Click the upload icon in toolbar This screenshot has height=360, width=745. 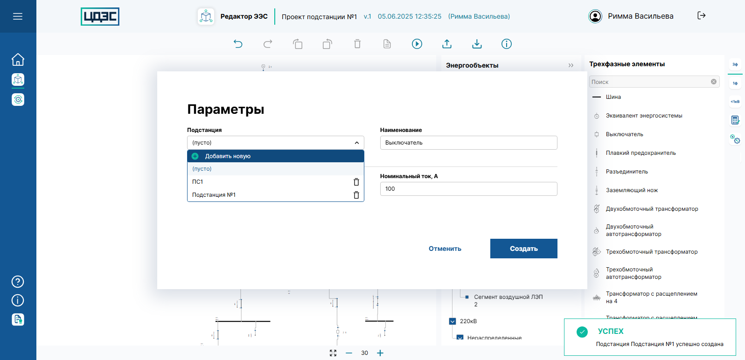pos(447,44)
